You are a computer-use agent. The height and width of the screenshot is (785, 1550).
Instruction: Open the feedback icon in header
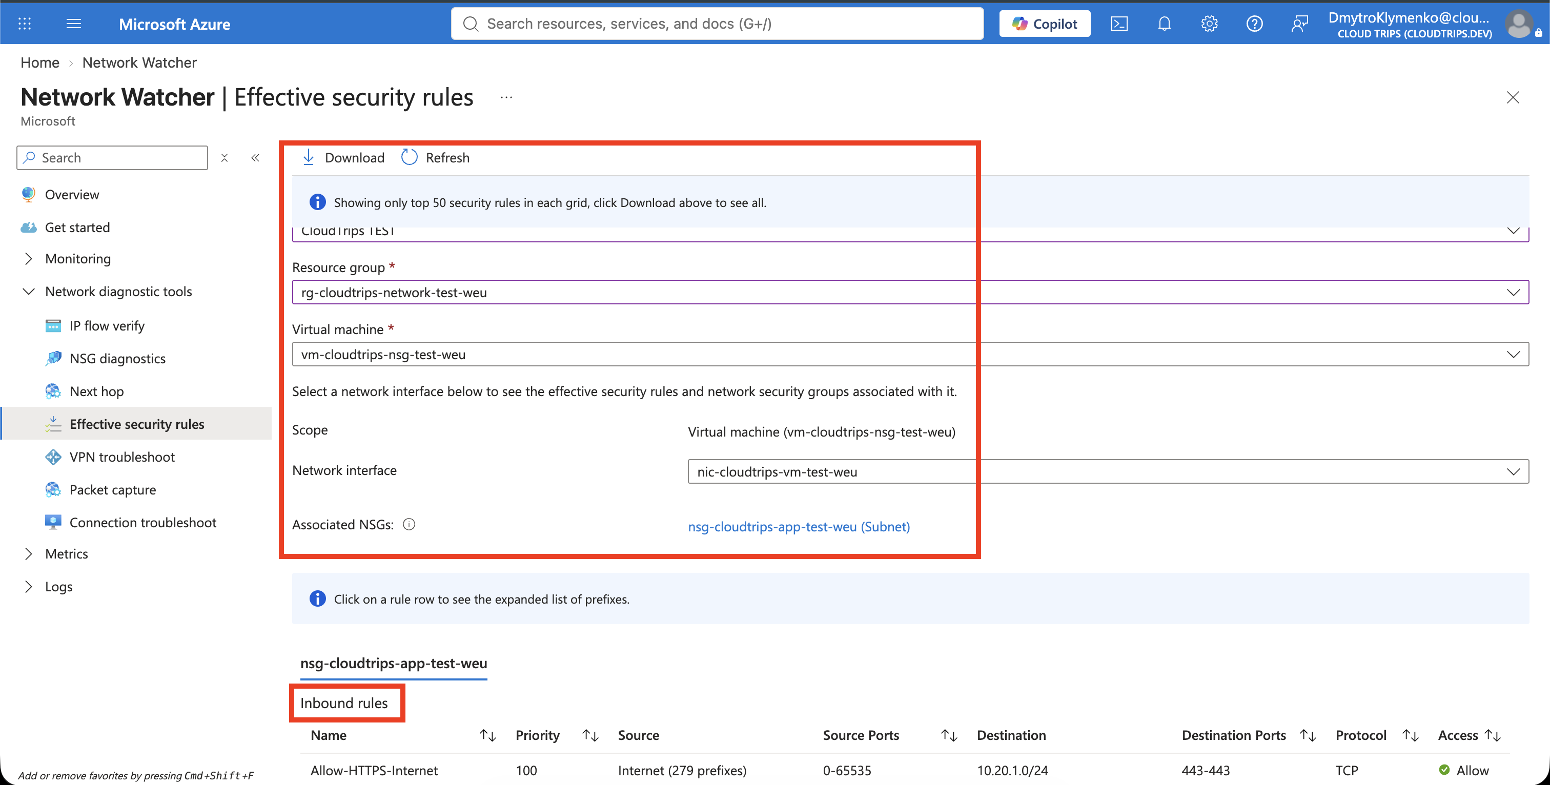pos(1300,24)
